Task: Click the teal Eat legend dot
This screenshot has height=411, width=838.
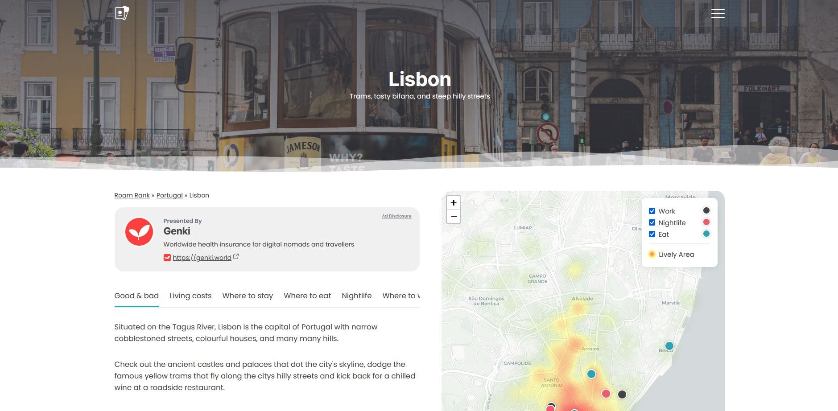Action: click(x=706, y=234)
